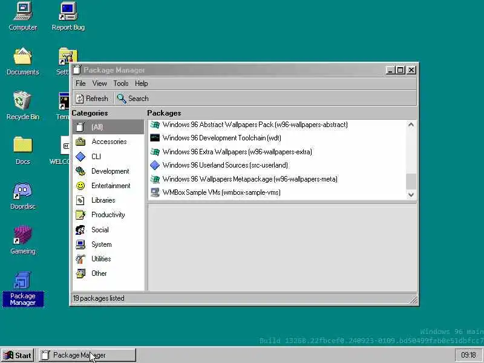Select the Development category icon
The image size is (484, 363).
[x=80, y=171]
